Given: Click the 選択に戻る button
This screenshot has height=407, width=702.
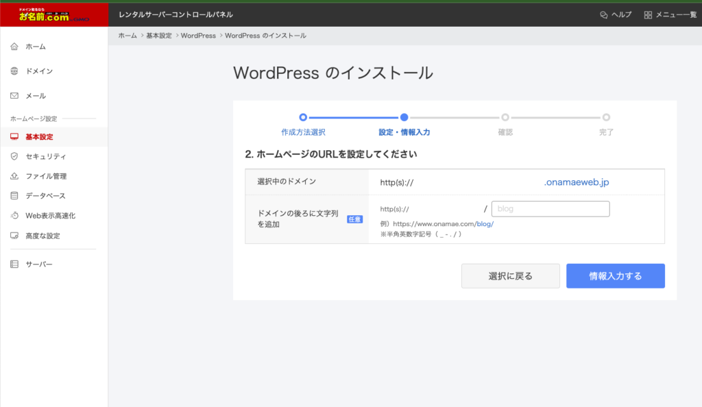Looking at the screenshot, I should click(510, 276).
